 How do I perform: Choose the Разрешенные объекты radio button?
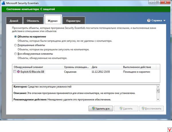pos(15,45)
